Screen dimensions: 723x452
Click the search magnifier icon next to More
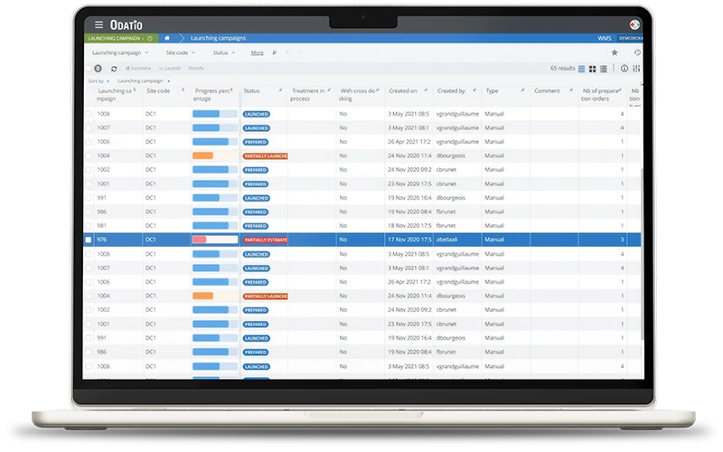(x=275, y=53)
